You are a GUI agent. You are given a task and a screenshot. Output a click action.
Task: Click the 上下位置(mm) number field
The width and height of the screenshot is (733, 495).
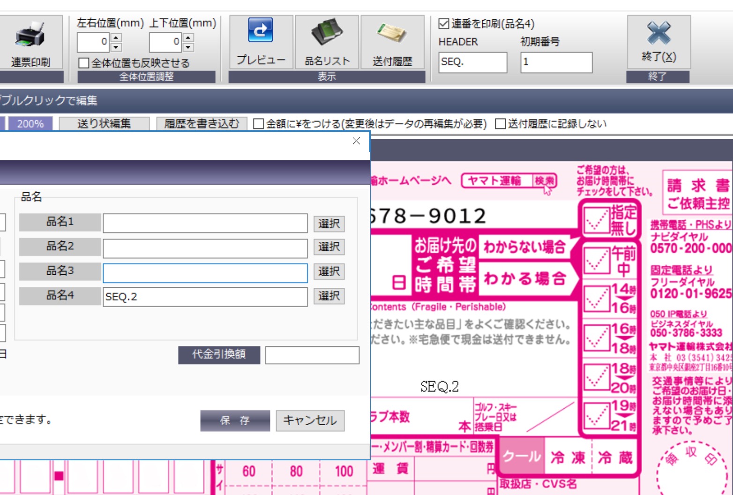click(166, 42)
